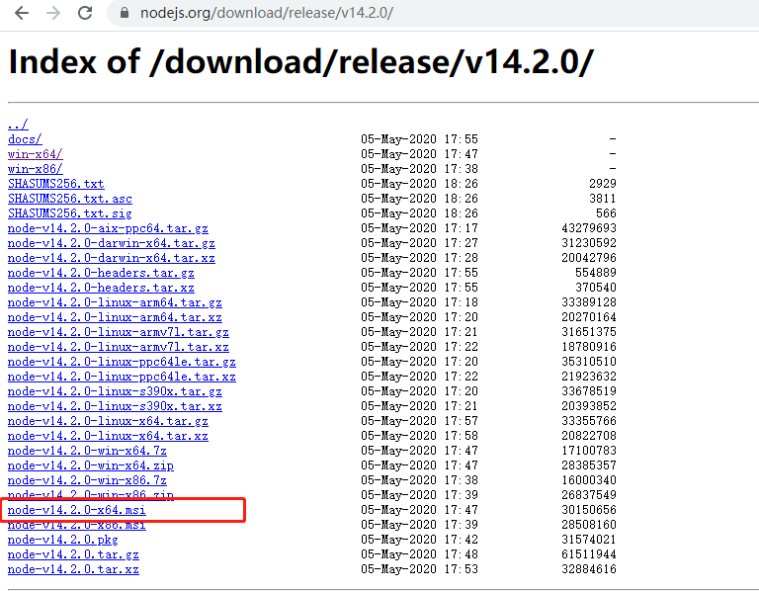
Task: Download node-v14.2.0-headers.tar.gz
Action: click(x=101, y=273)
